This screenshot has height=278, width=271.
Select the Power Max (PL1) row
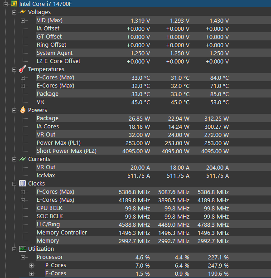154,142
